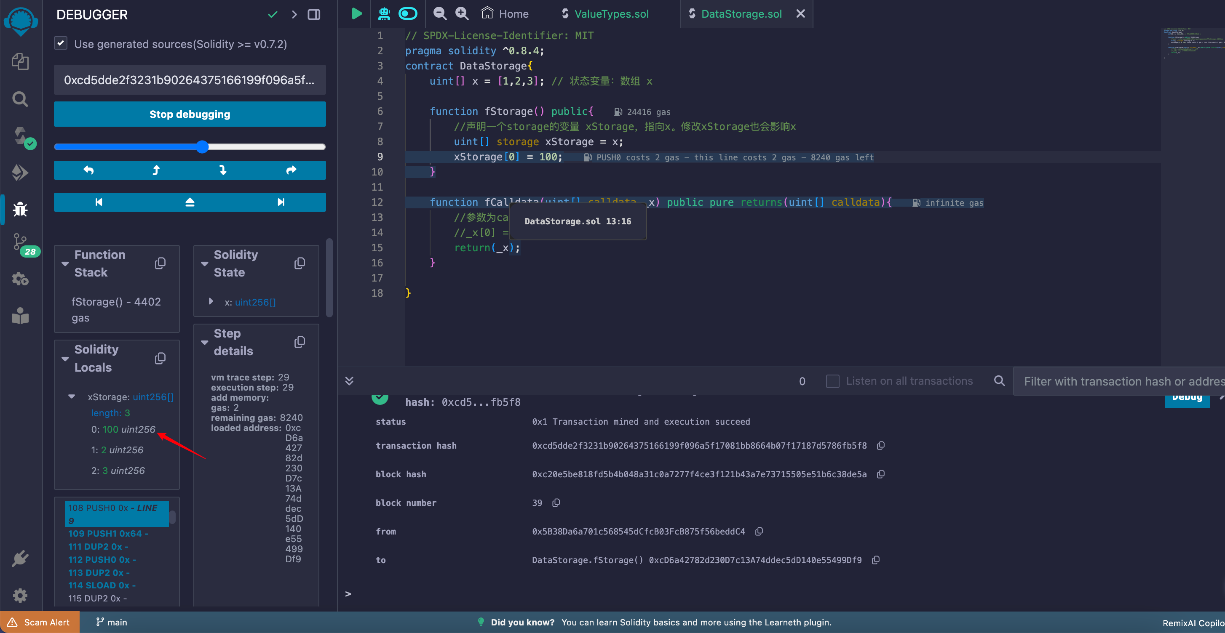Jump to next breakpoint button
Screen dimensions: 1225x633
(x=281, y=202)
